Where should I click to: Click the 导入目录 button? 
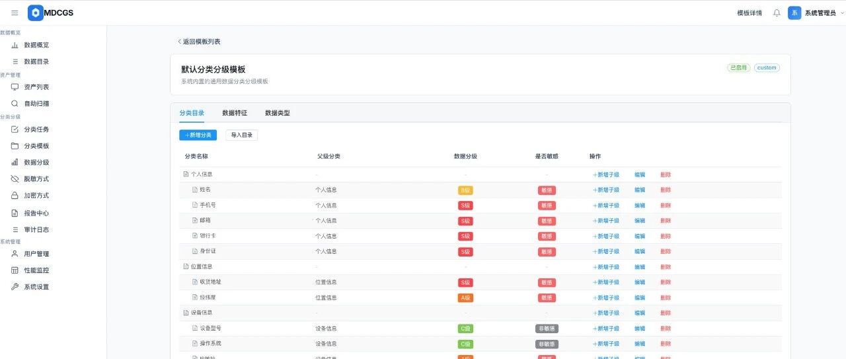[241, 135]
